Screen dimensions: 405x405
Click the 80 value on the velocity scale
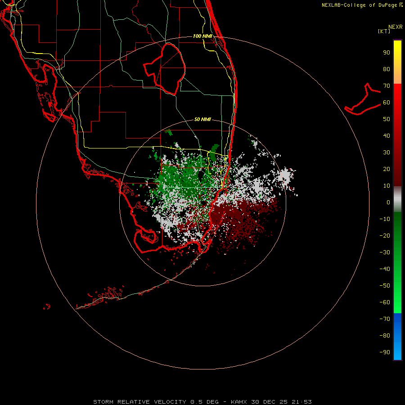(387, 69)
